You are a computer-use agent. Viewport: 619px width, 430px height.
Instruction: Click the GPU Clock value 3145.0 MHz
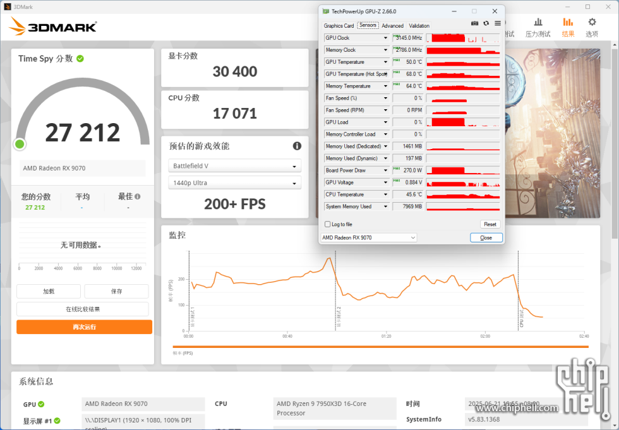click(409, 38)
